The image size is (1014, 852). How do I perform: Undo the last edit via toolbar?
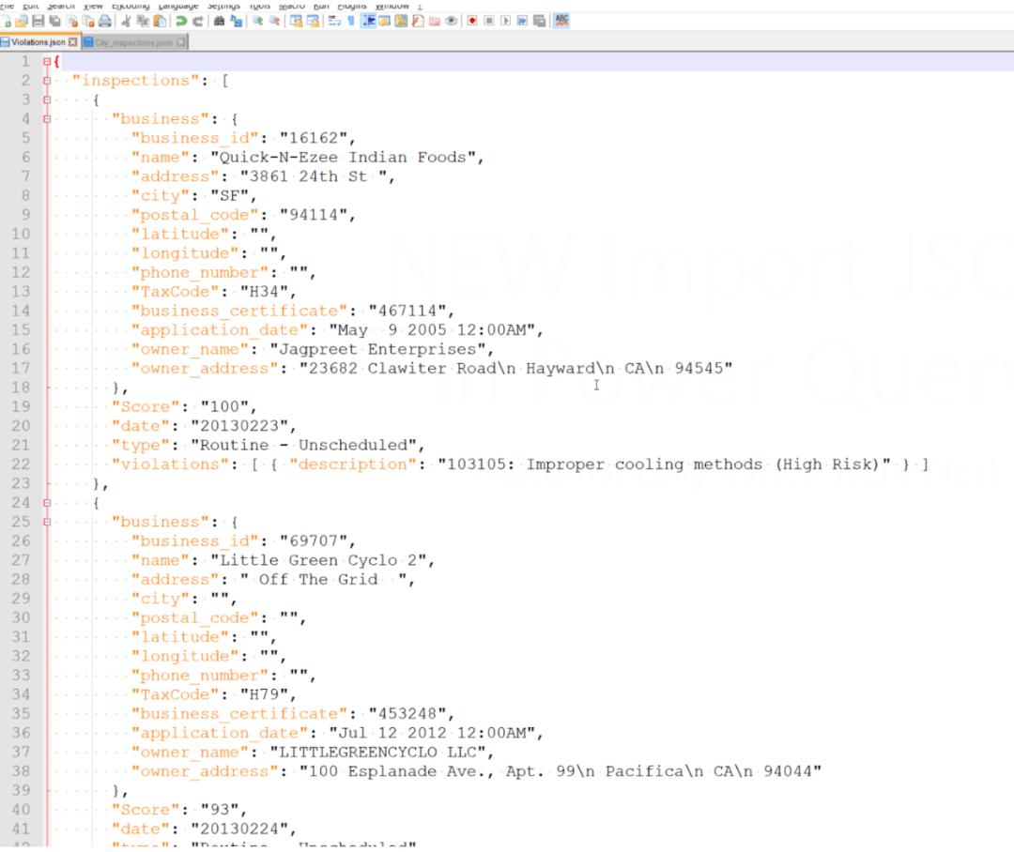click(180, 21)
